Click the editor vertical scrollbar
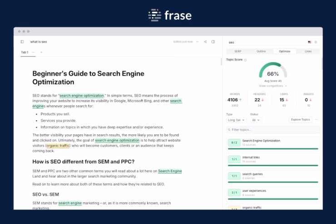Viewport: 336px width, 224px height. [222, 62]
